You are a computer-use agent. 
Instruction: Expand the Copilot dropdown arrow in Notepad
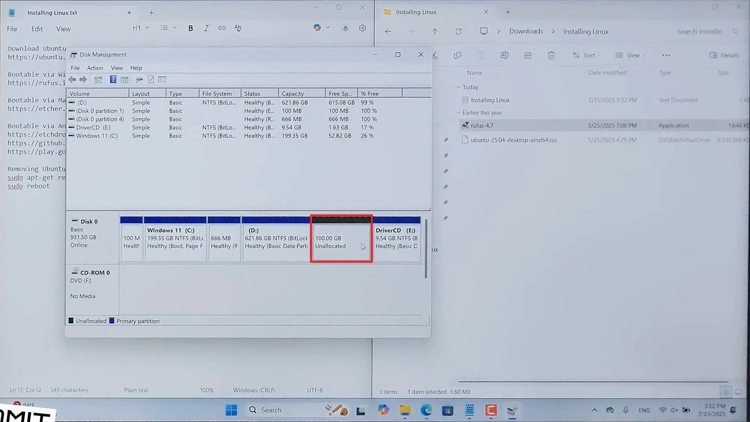point(328,28)
